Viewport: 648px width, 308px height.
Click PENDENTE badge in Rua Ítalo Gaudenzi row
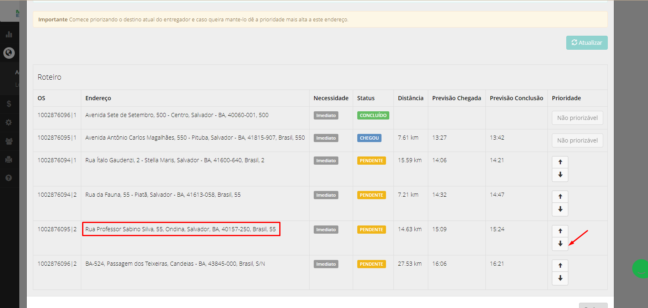point(372,161)
